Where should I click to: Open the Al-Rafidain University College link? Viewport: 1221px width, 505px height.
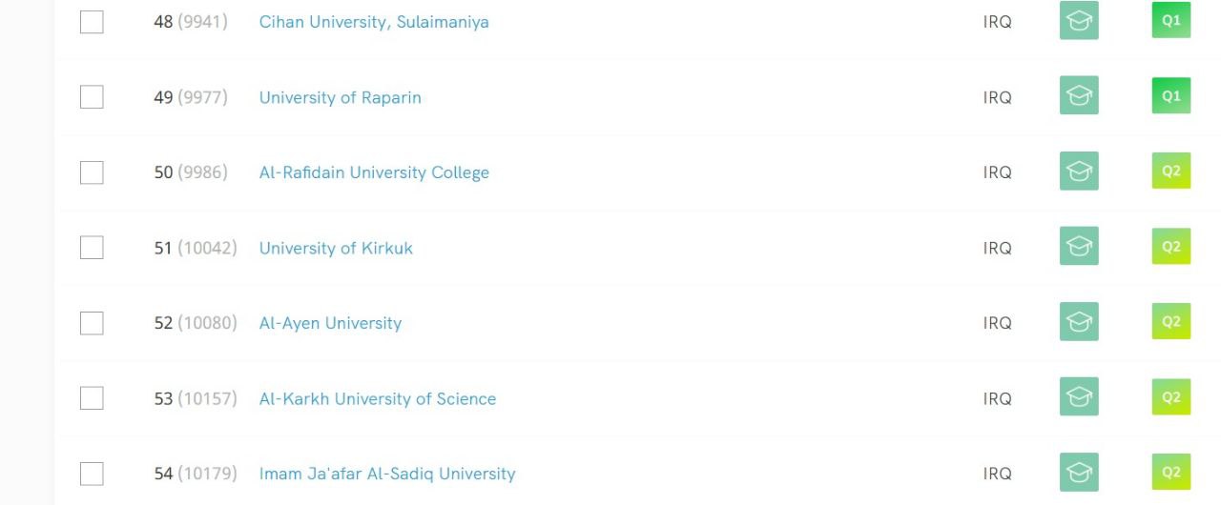click(374, 172)
